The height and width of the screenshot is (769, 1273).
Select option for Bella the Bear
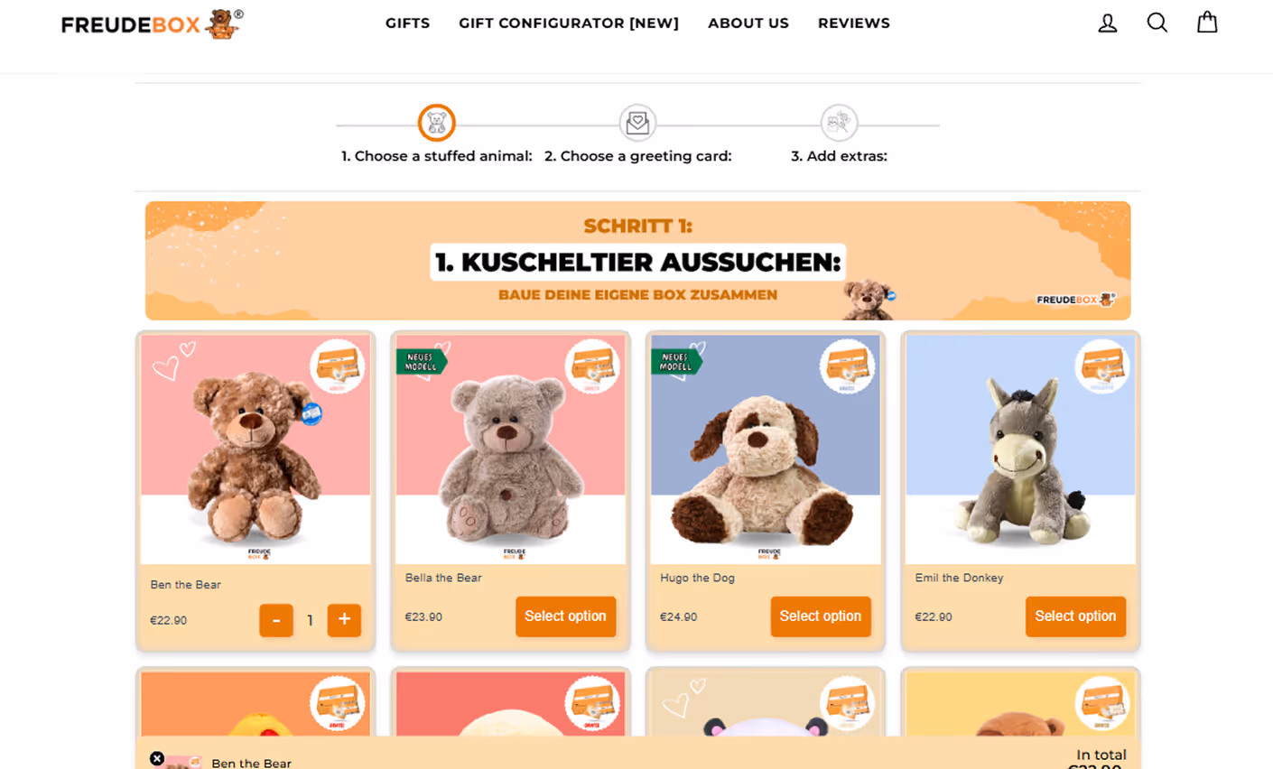pyautogui.click(x=566, y=616)
